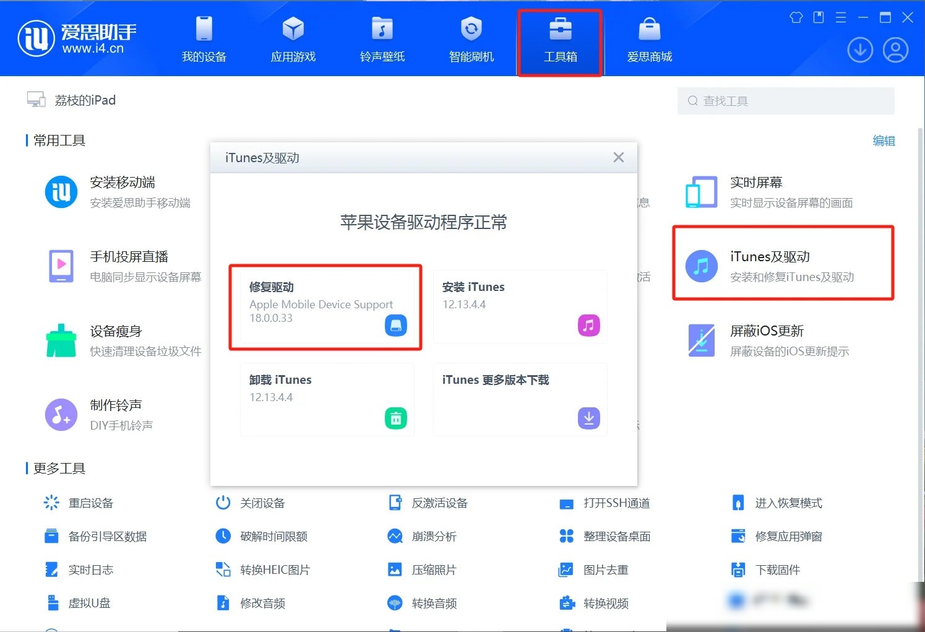
Task: Click the 查找工具 search field
Action: coord(786,100)
